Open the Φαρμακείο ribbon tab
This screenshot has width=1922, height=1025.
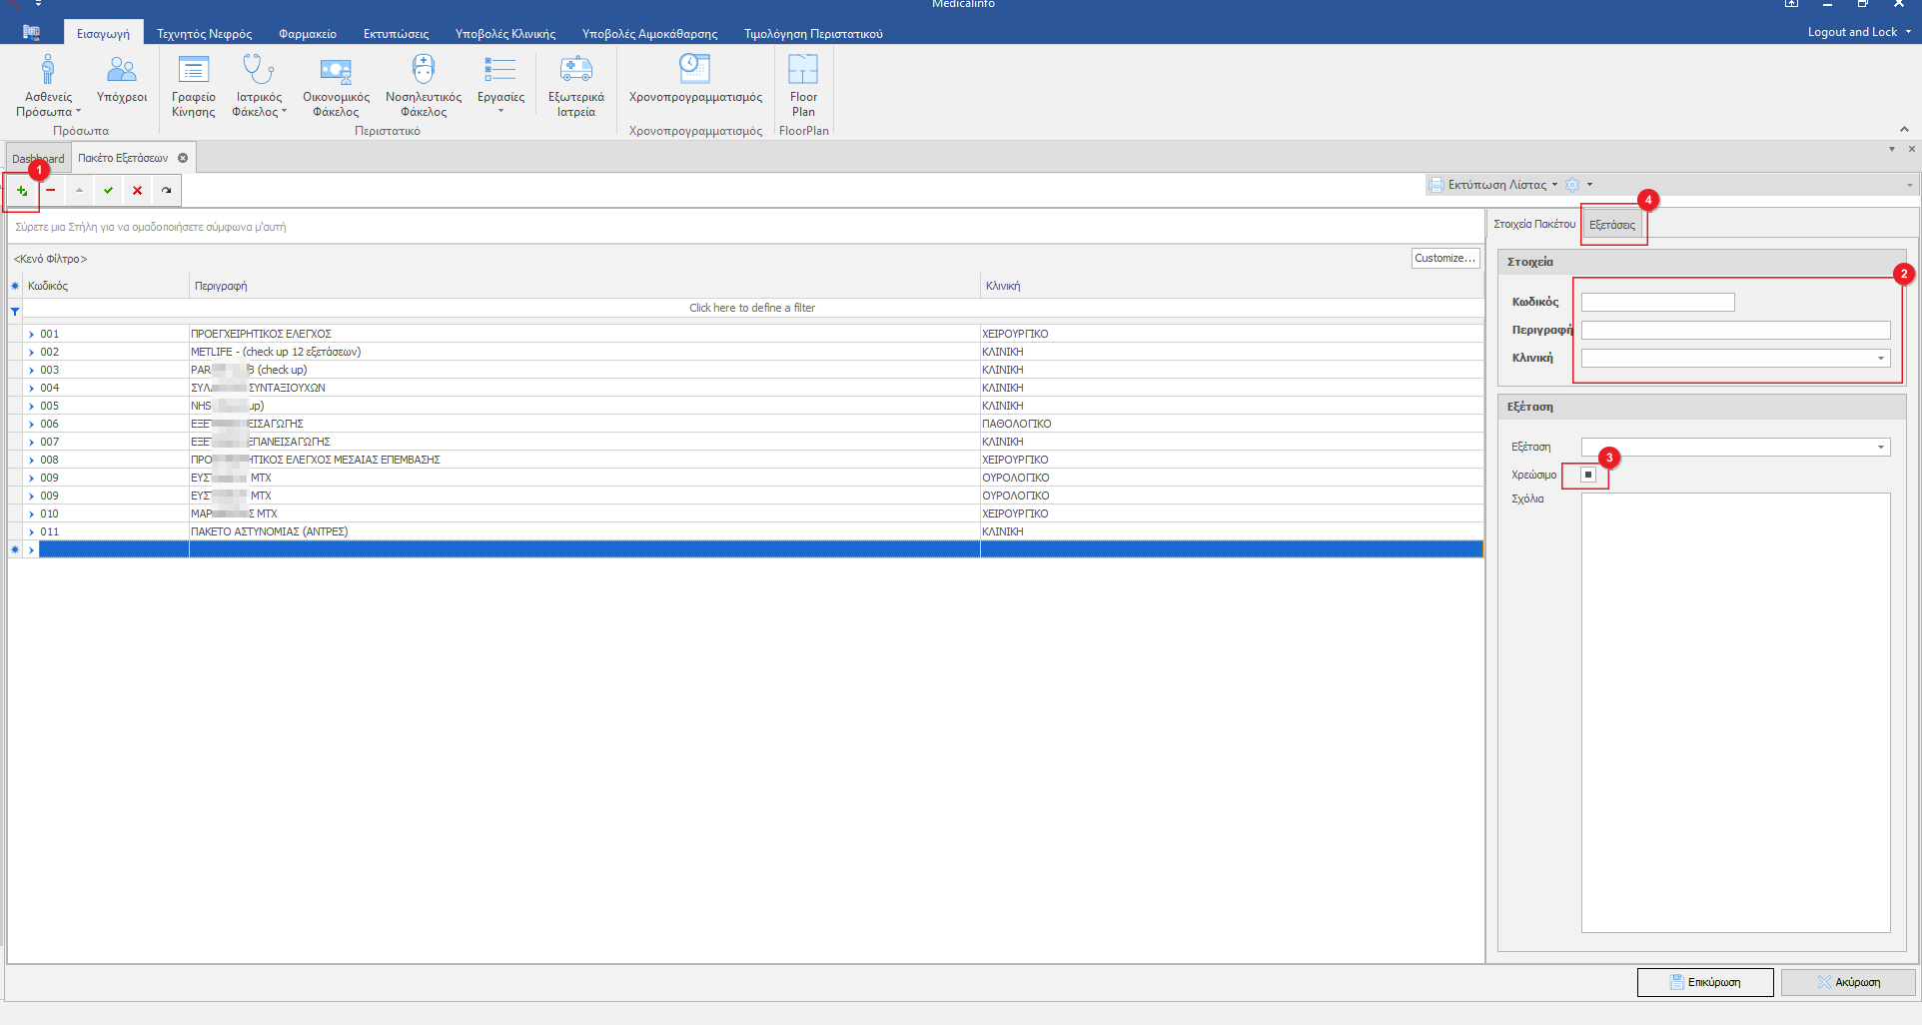pos(307,34)
